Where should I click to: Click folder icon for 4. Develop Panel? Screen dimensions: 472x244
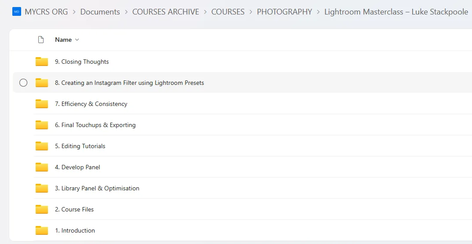[42, 167]
